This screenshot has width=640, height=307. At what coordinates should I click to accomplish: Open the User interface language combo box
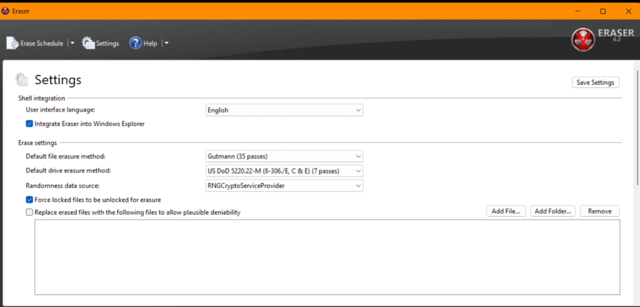coord(284,110)
